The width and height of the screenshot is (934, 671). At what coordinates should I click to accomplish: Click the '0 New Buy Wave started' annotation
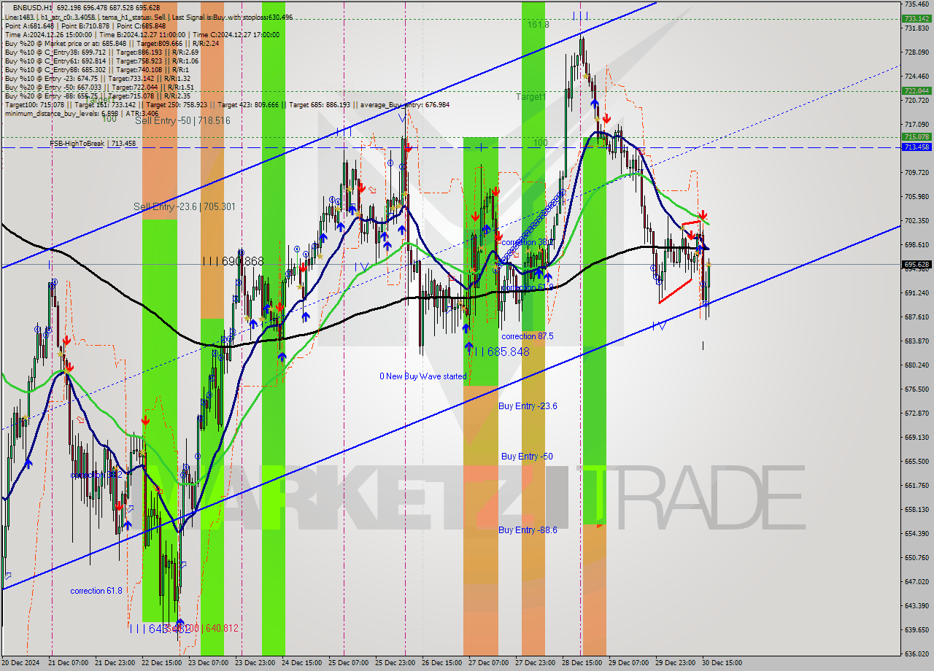pos(422,376)
